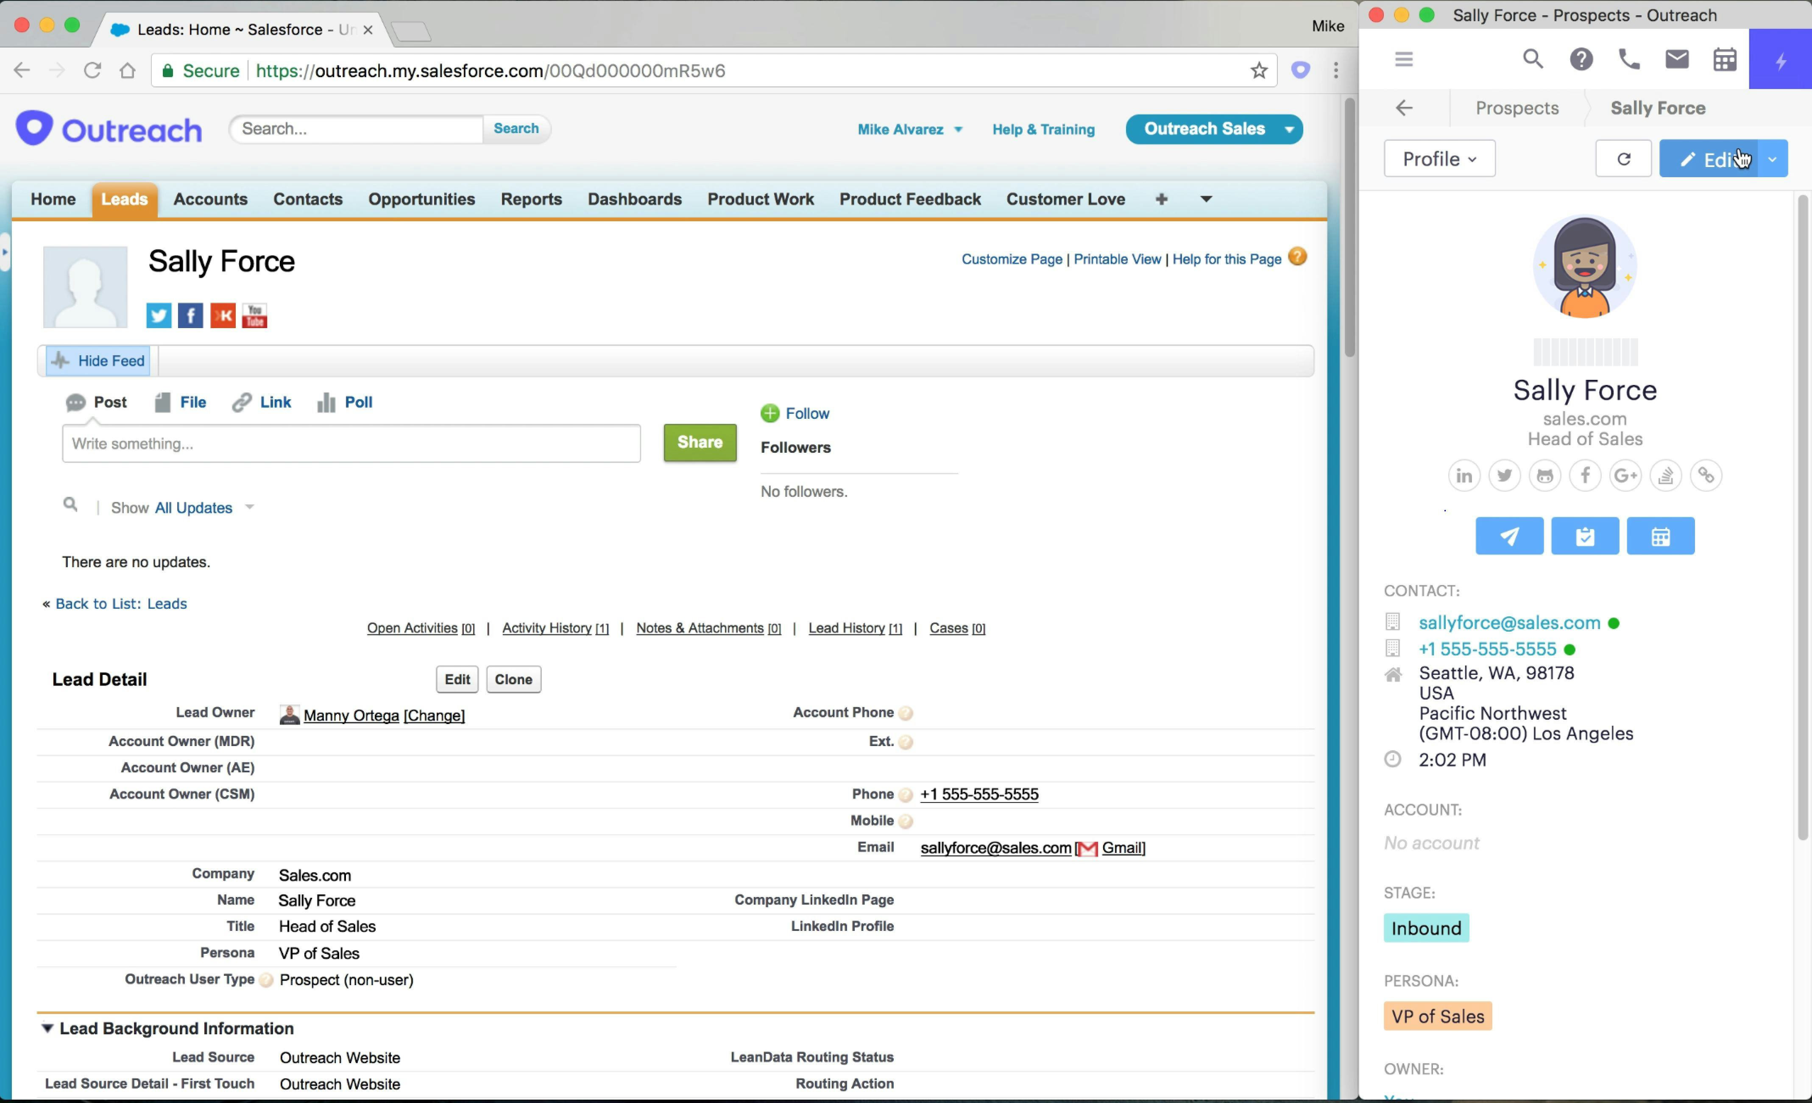1812x1103 pixels.
Task: Click the Outreach calendar toolbar icon
Action: [x=1725, y=59]
